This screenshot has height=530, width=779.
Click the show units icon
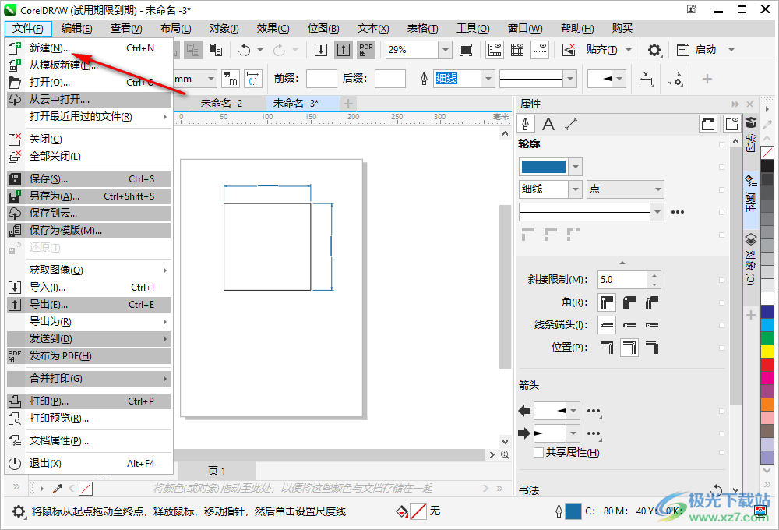coord(230,79)
